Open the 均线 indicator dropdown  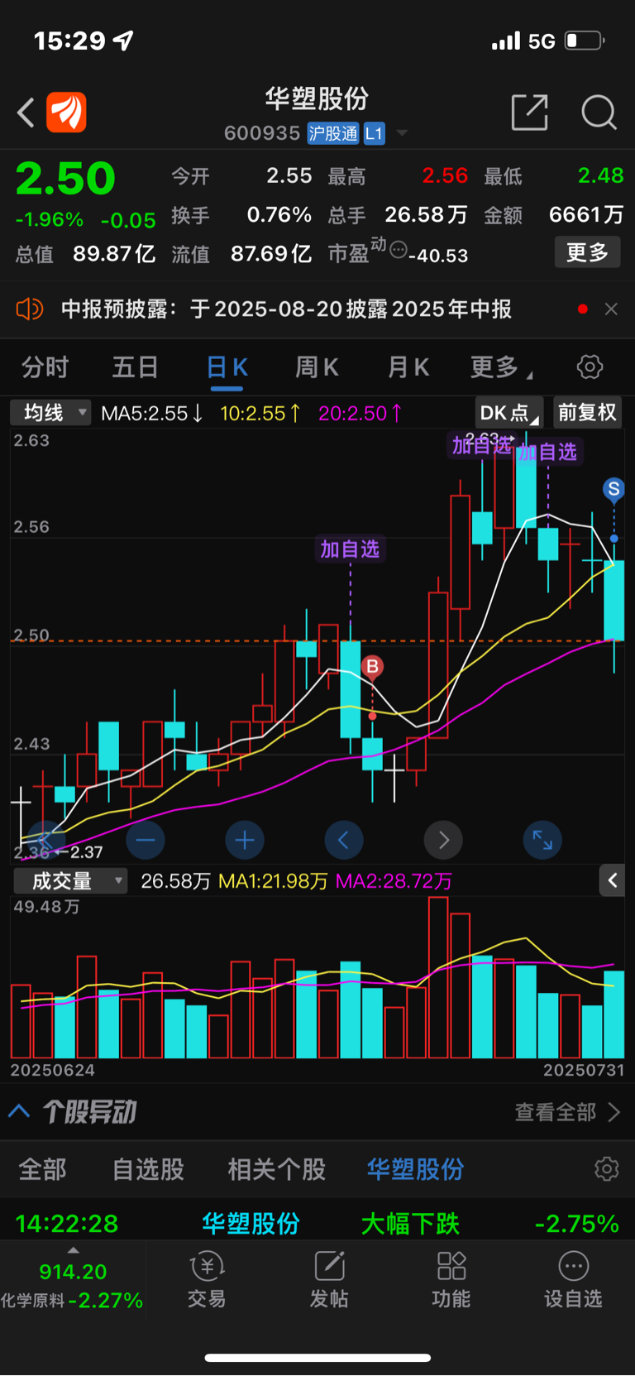(50, 412)
